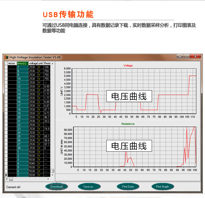Image resolution: width=205 pixels, height=198 pixels.
Task: Minimize the Insulation Tester window
Action: [x=180, y=56]
